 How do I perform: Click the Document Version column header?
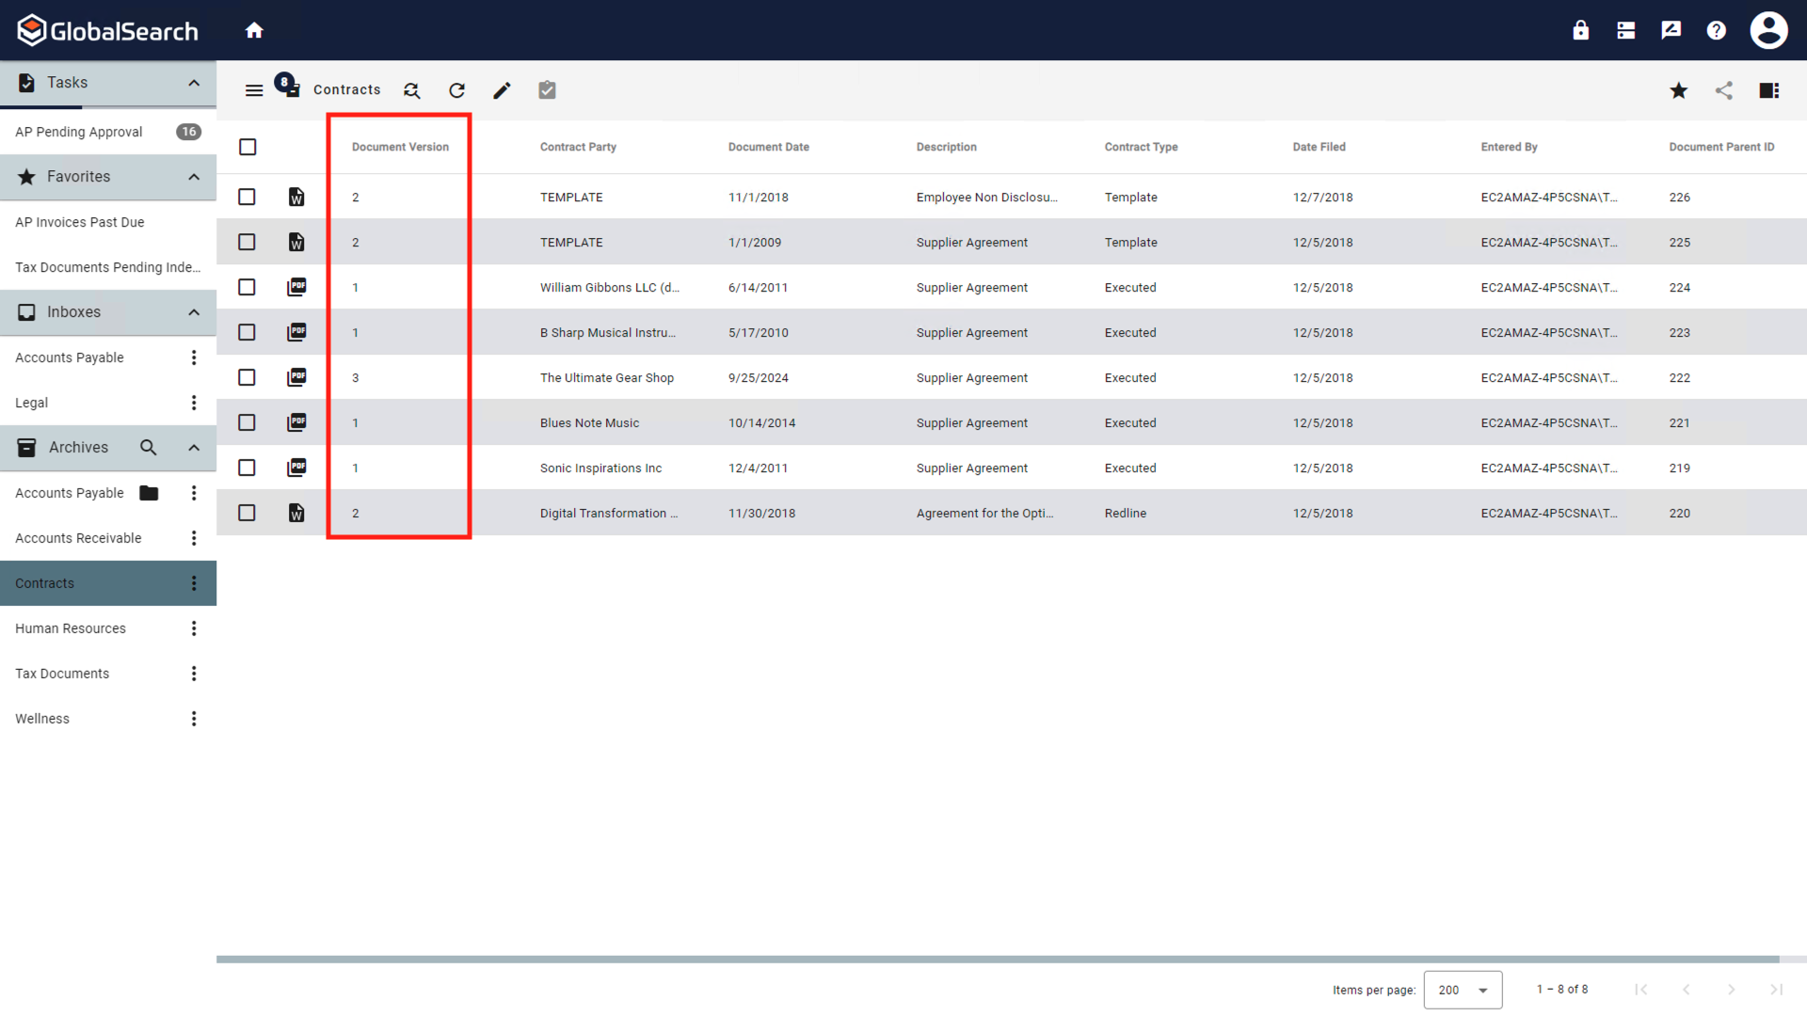tap(400, 147)
